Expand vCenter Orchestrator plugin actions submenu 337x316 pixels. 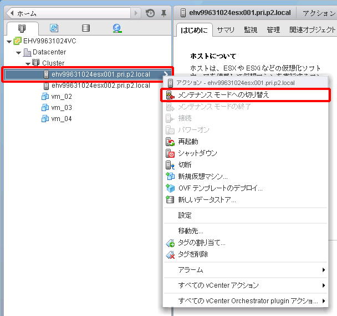tap(246, 301)
